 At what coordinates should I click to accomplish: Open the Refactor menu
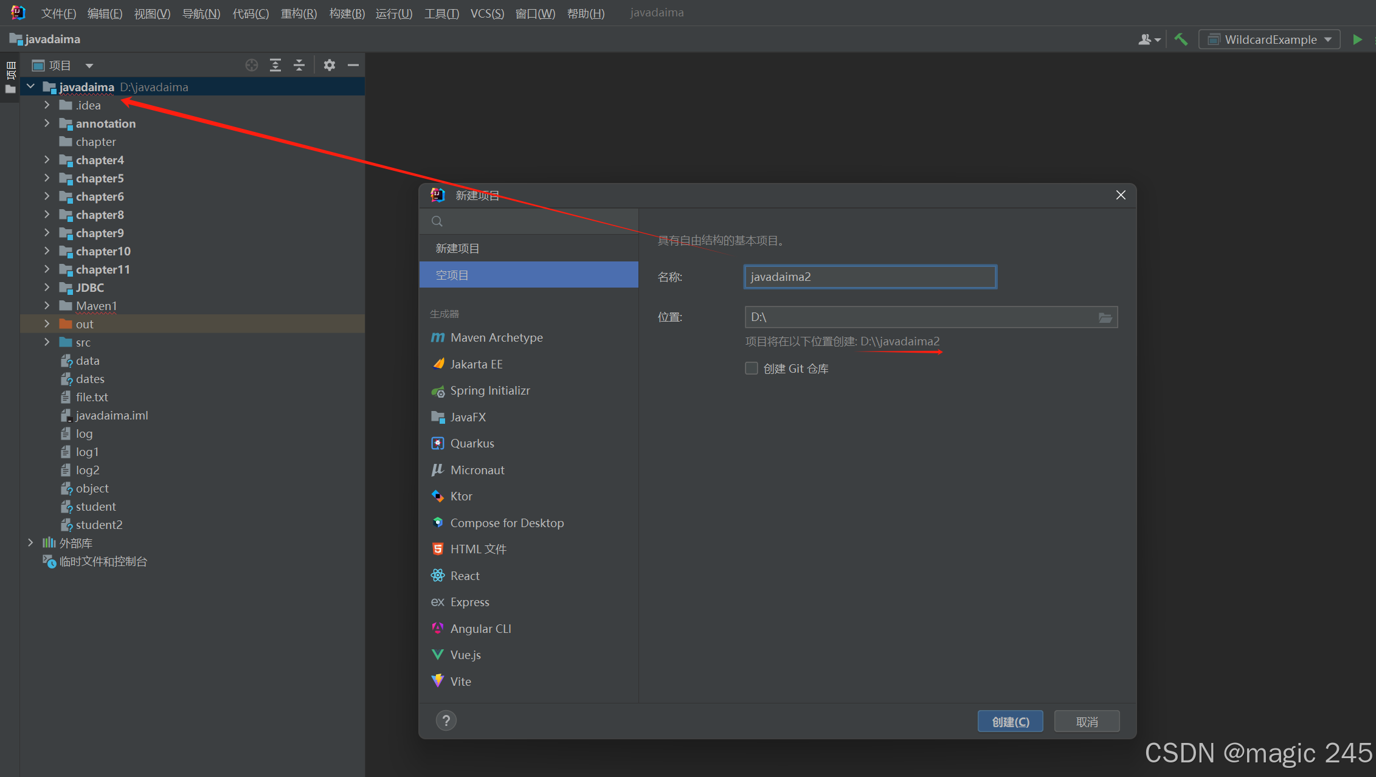tap(299, 13)
